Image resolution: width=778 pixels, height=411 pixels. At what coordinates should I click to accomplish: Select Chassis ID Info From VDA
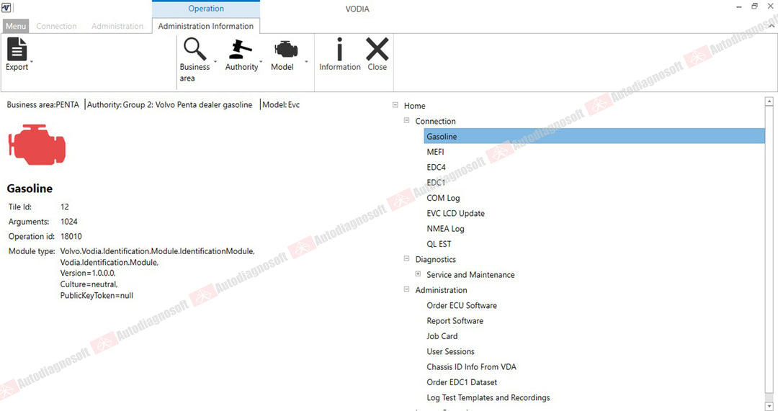click(471, 367)
